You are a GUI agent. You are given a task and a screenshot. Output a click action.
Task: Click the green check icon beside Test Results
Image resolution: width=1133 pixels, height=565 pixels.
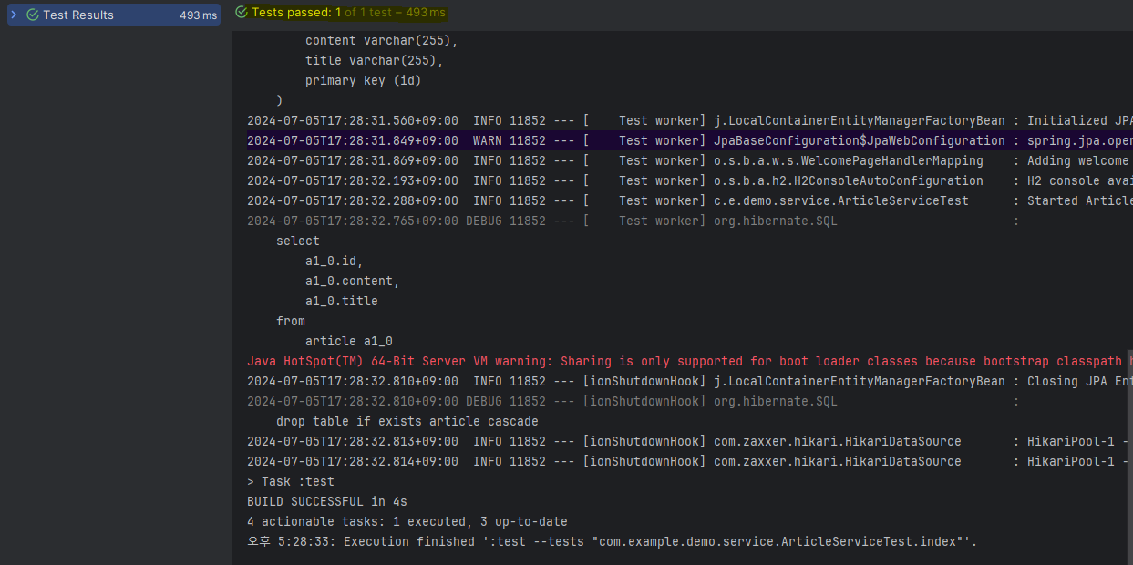point(33,15)
